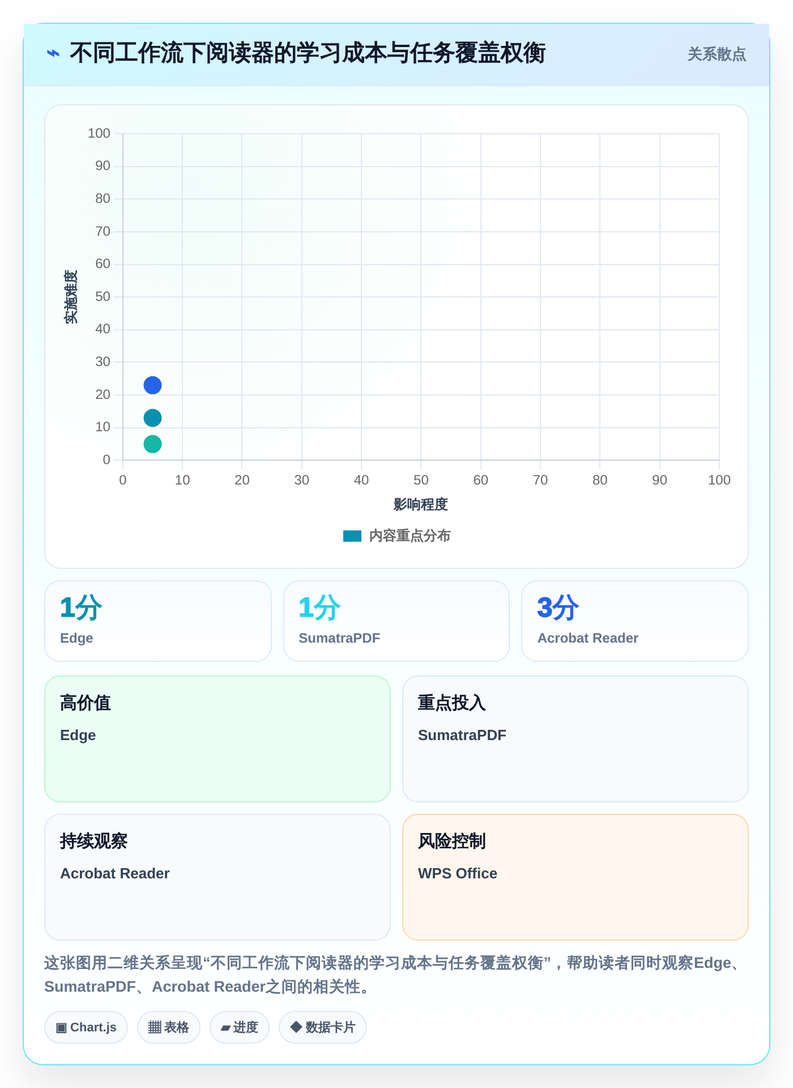Select the 高价值 Edge quadrant card

(x=218, y=739)
